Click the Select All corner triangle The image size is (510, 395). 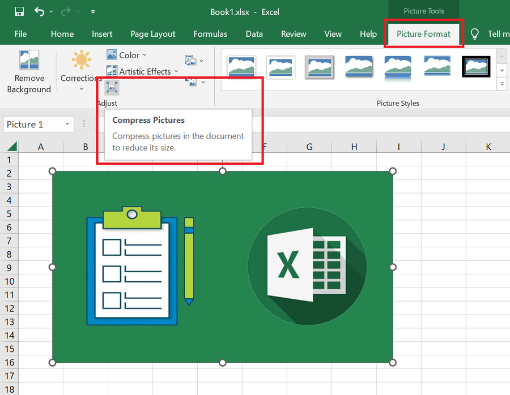coord(12,147)
